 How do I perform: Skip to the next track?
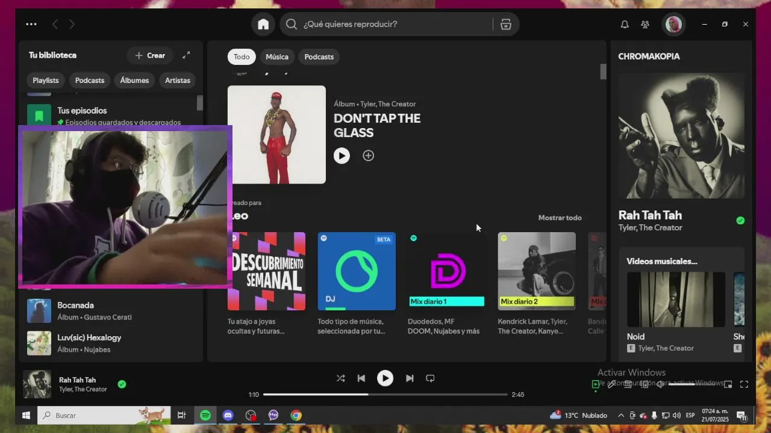[410, 378]
